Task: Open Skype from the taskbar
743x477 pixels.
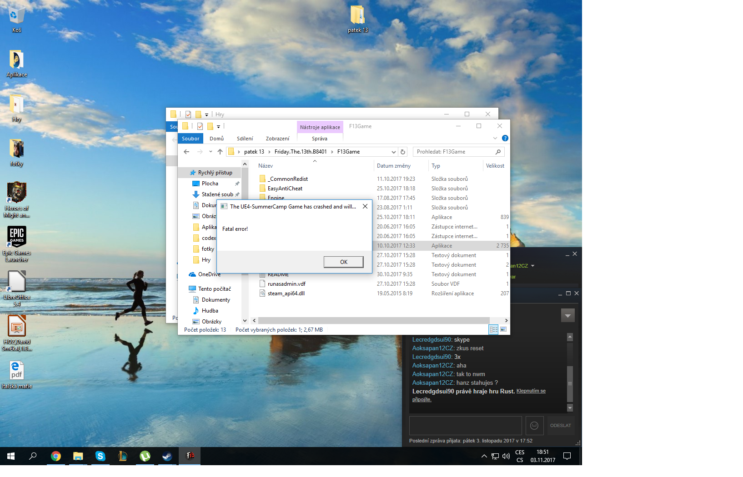Action: (100, 456)
